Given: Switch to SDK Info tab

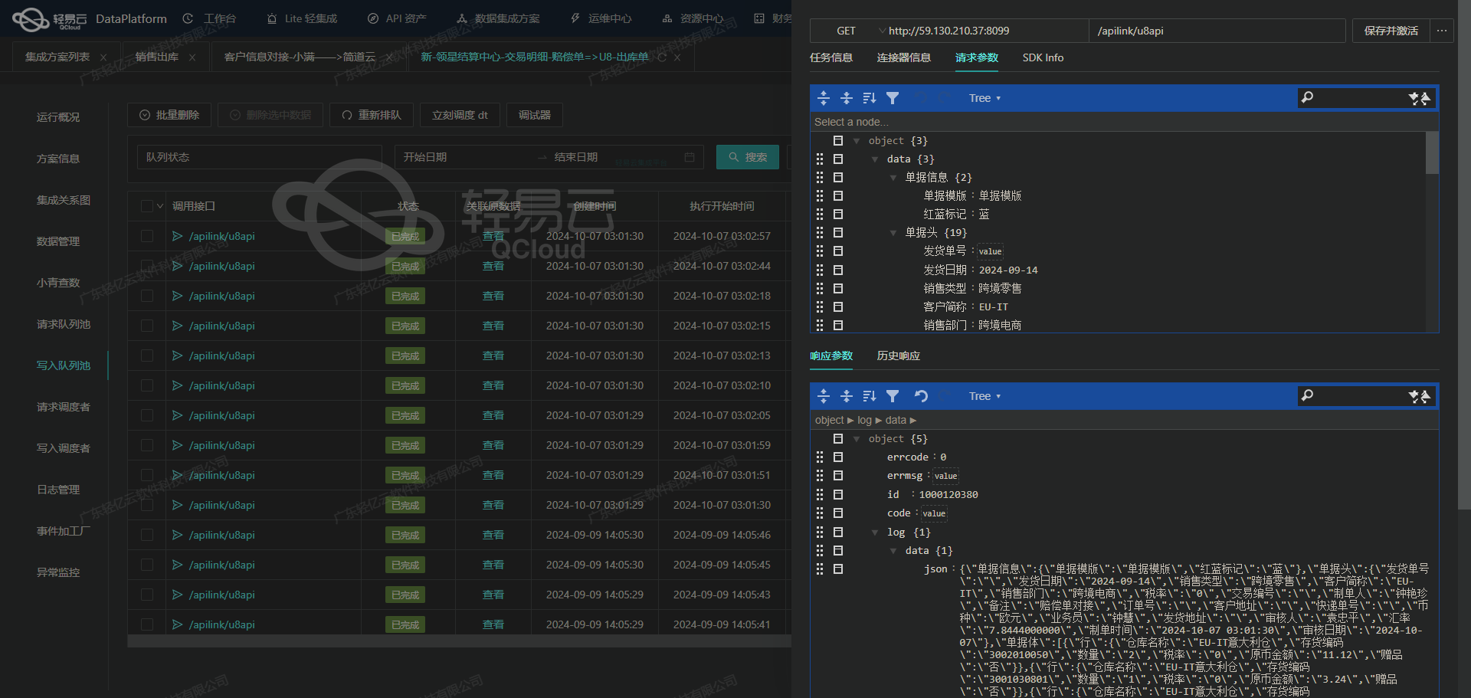Looking at the screenshot, I should (x=1043, y=57).
